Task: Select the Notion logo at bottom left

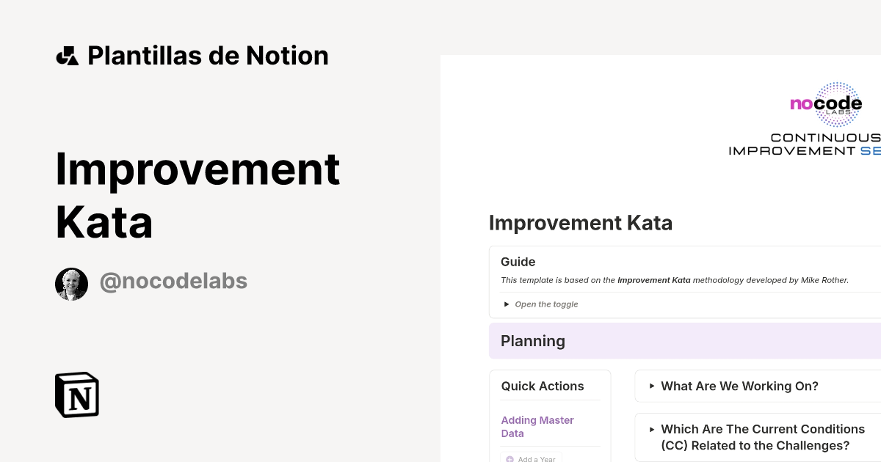Action: (x=76, y=395)
